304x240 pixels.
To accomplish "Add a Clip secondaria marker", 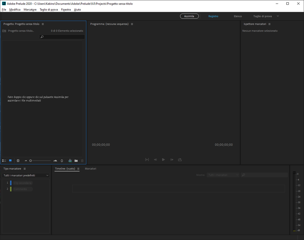I will [x=23, y=183].
